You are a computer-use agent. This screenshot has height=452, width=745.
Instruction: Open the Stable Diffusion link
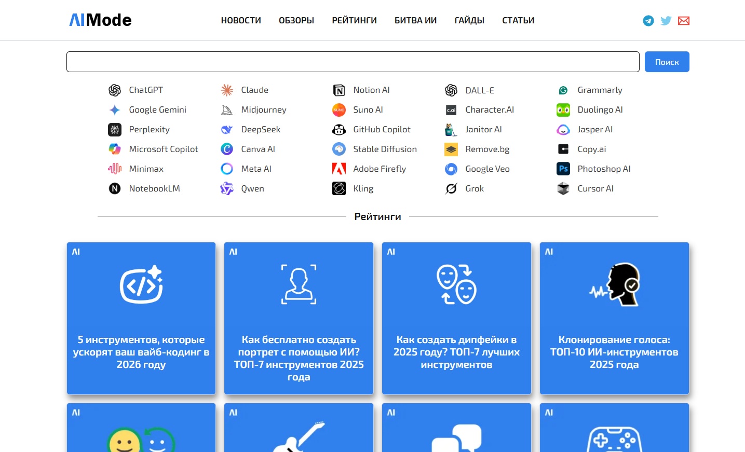385,149
